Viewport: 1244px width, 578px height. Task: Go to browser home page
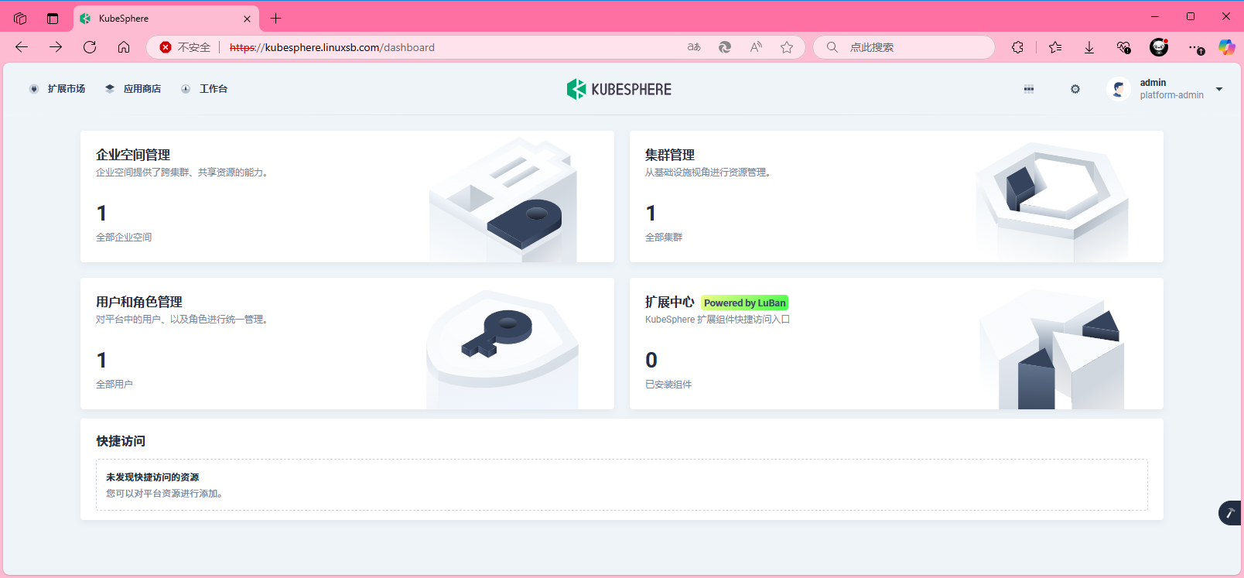[x=124, y=47]
